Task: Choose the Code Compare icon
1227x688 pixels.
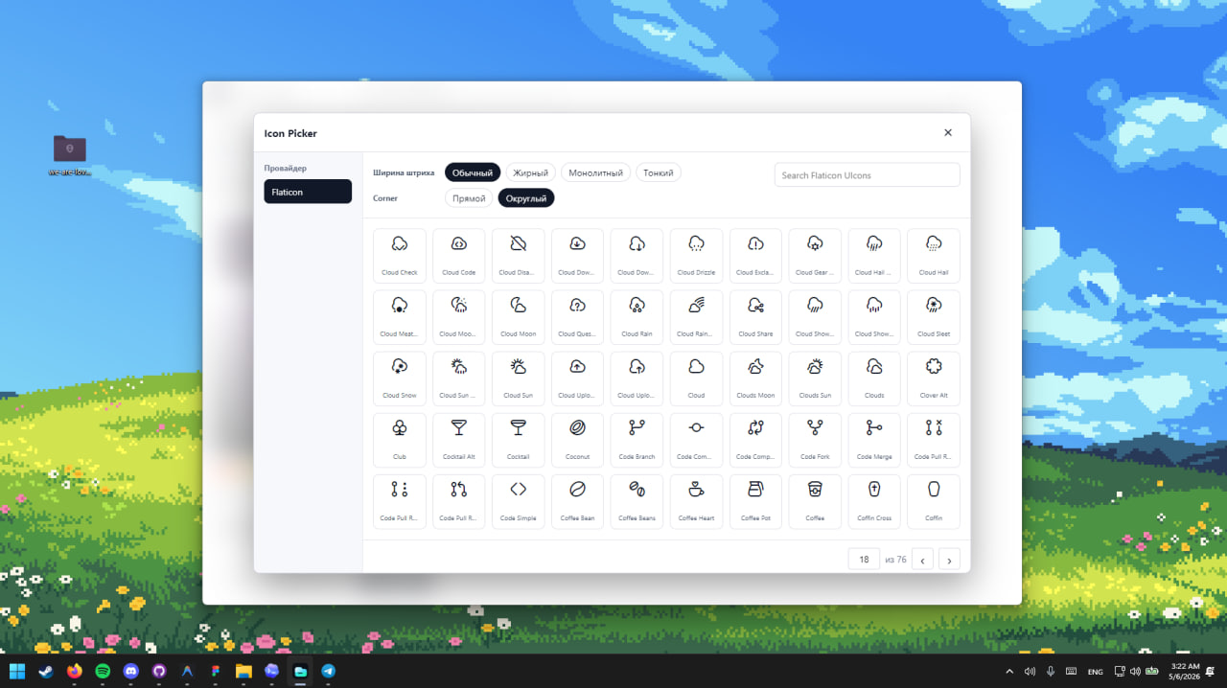Action: pyautogui.click(x=755, y=439)
